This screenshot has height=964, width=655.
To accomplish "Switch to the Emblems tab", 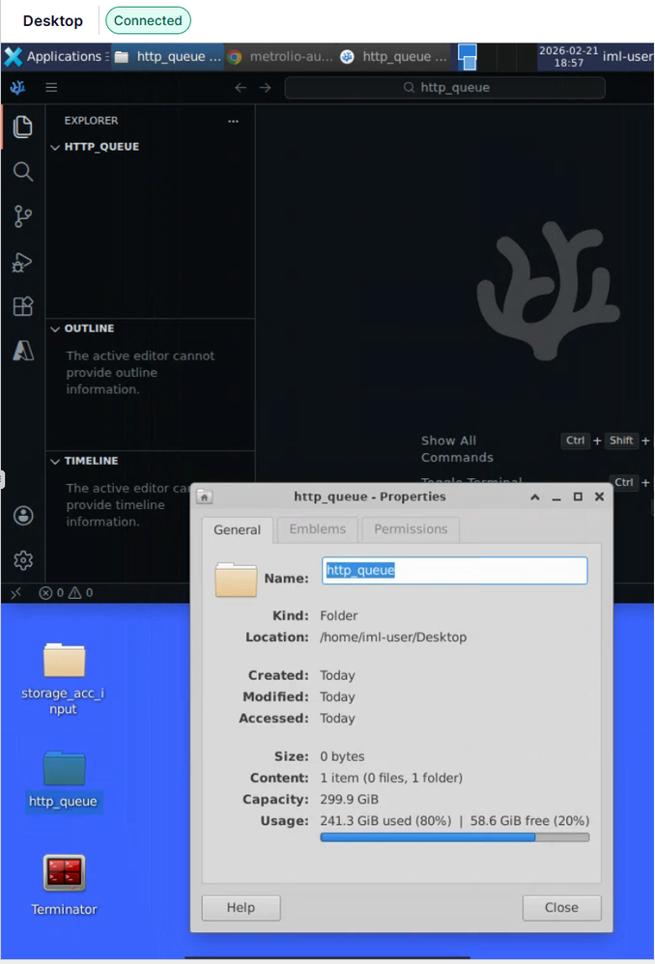I will 317,529.
